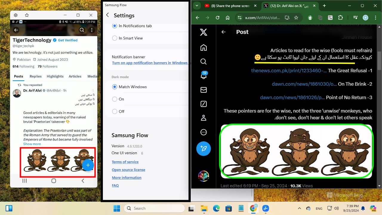Image resolution: width=382 pixels, height=215 pixels.
Task: Tap the phone home navigation button
Action: coord(54,181)
